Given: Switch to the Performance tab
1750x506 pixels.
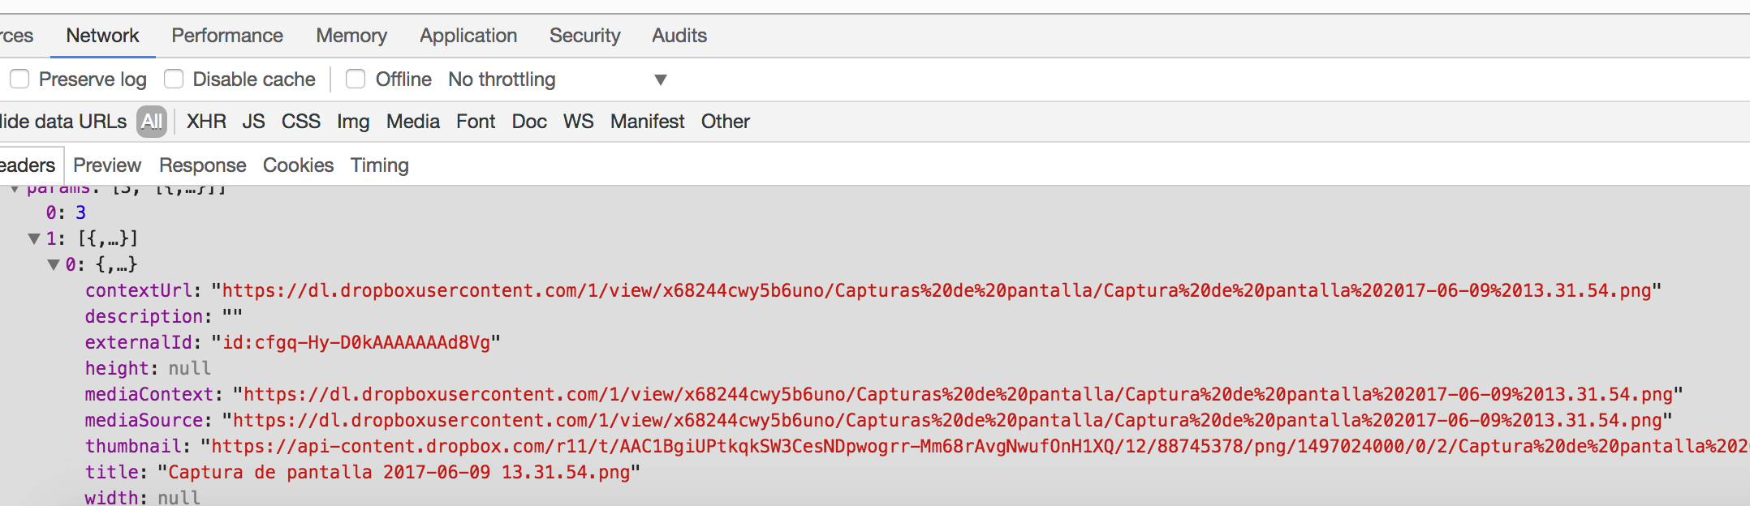Looking at the screenshot, I should coord(227,36).
